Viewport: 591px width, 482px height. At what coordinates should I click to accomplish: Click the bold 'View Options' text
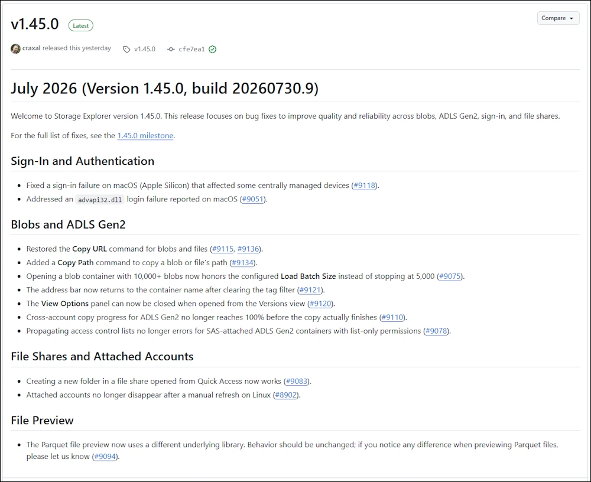click(x=65, y=304)
